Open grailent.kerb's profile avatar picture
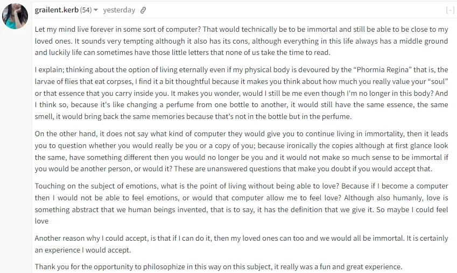Viewport: 457px width, 273px height. 15,16
